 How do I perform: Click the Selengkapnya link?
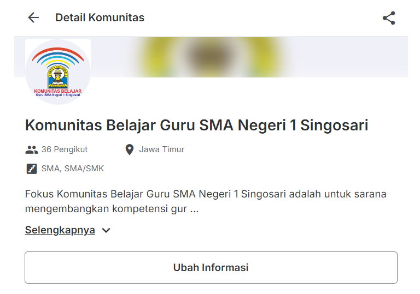click(x=60, y=230)
